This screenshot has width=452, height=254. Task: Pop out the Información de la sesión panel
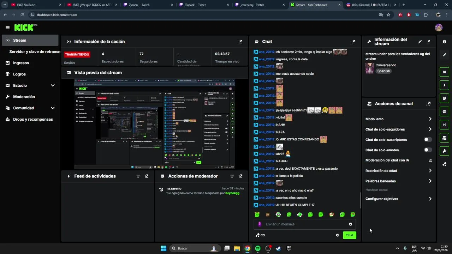pyautogui.click(x=240, y=42)
